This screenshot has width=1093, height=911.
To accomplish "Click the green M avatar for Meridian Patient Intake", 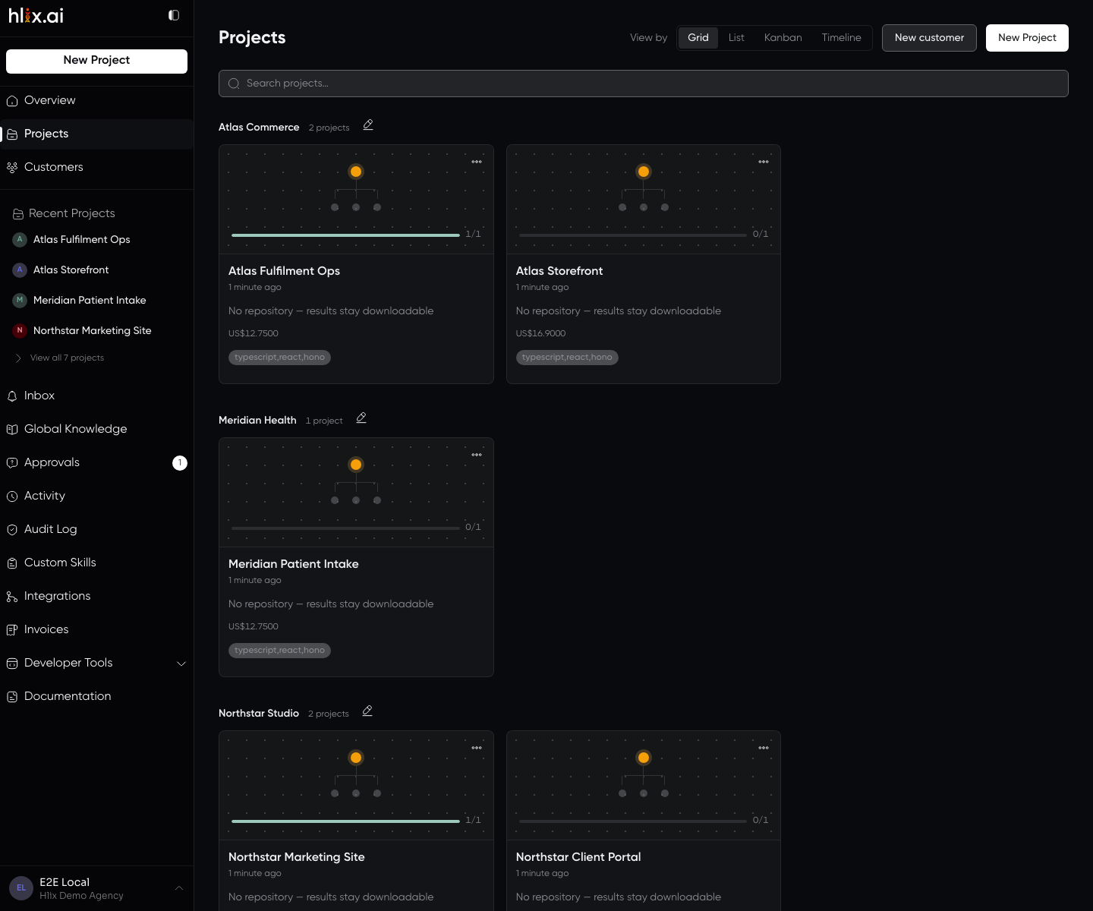I will click(x=20, y=300).
